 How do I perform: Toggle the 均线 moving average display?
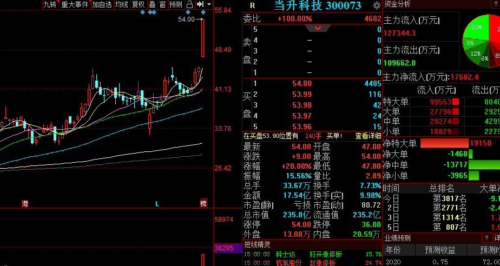(x=122, y=4)
